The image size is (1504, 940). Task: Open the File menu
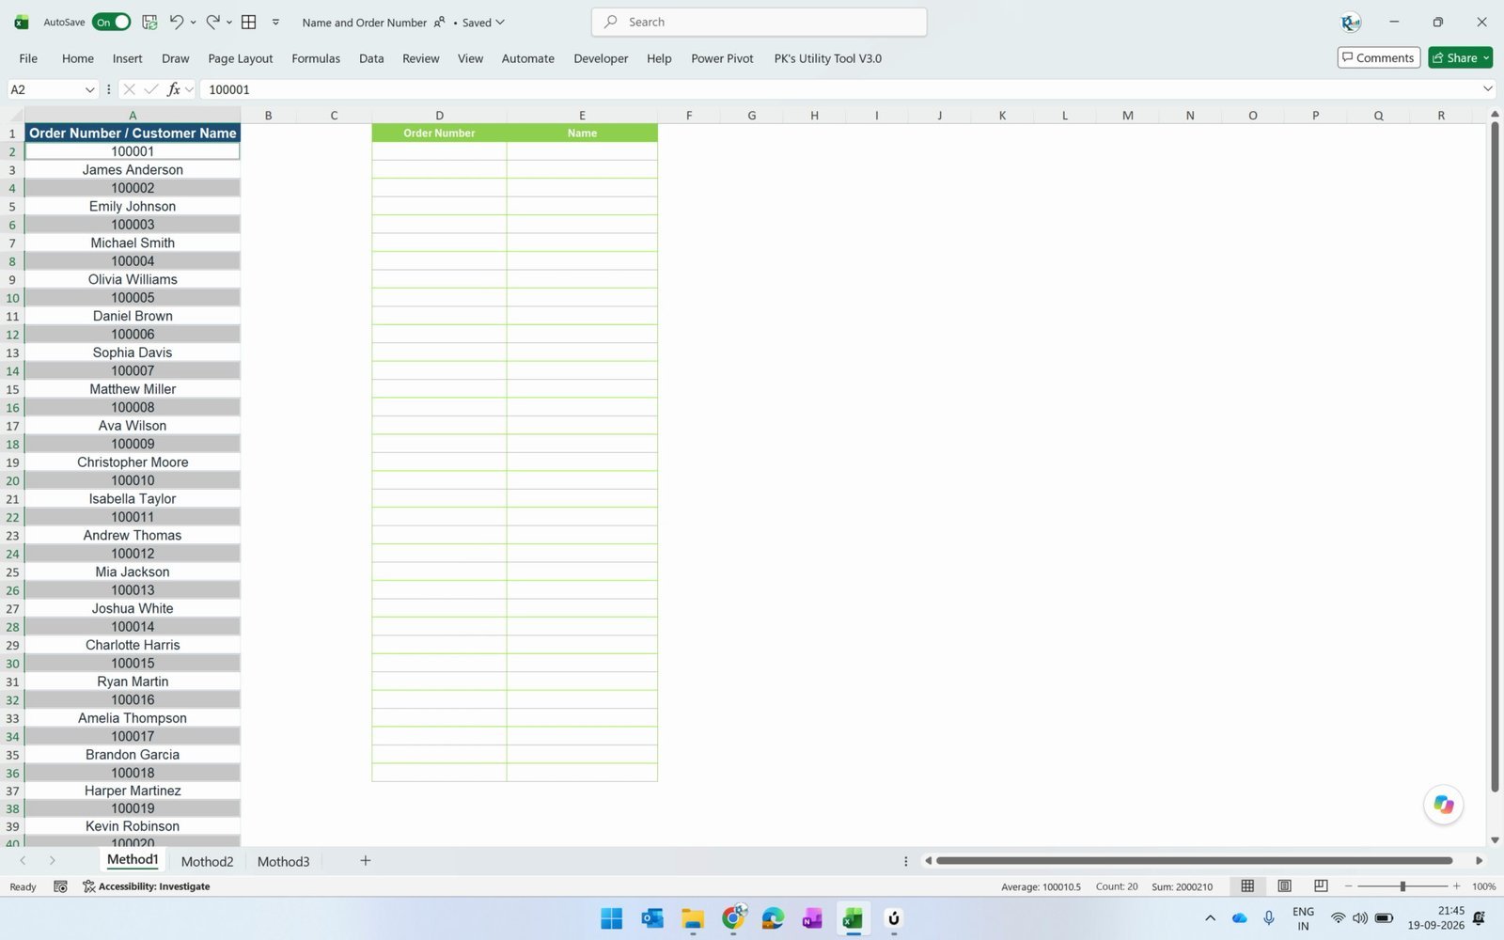coord(28,58)
